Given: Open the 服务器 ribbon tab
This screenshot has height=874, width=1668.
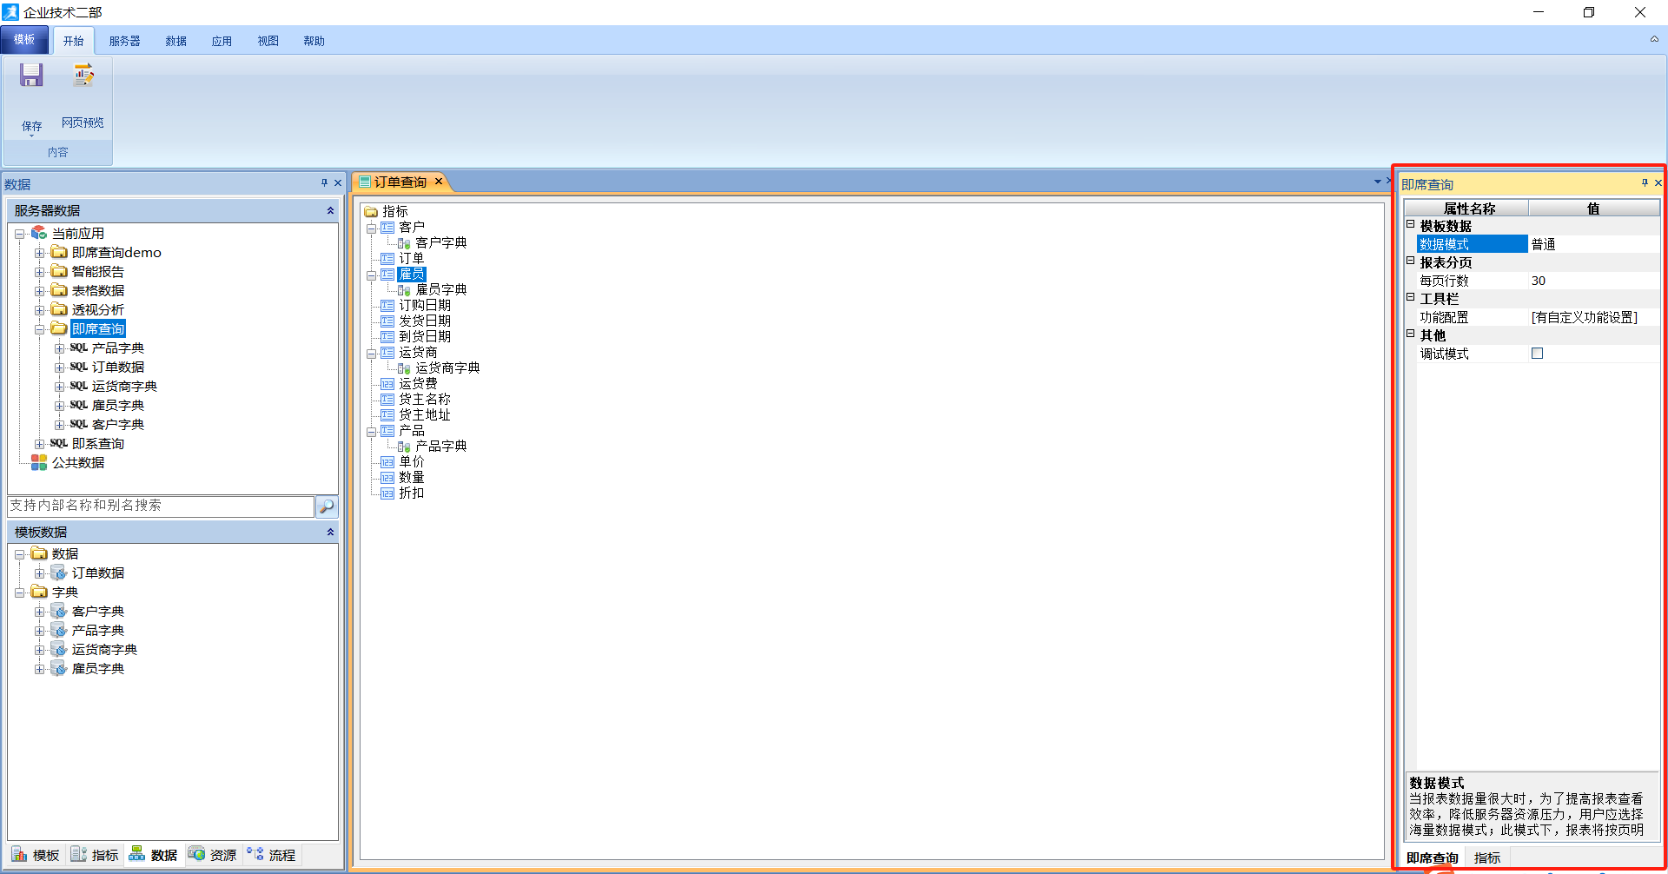Looking at the screenshot, I should click(124, 41).
